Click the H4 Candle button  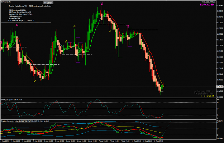[x=48, y=3]
